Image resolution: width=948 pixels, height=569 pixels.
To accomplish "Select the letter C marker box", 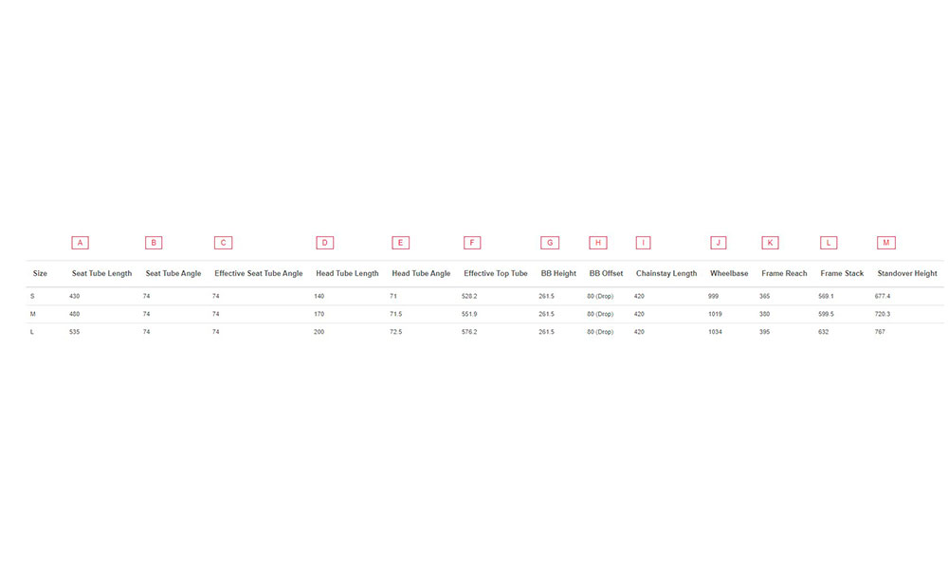I will [223, 243].
